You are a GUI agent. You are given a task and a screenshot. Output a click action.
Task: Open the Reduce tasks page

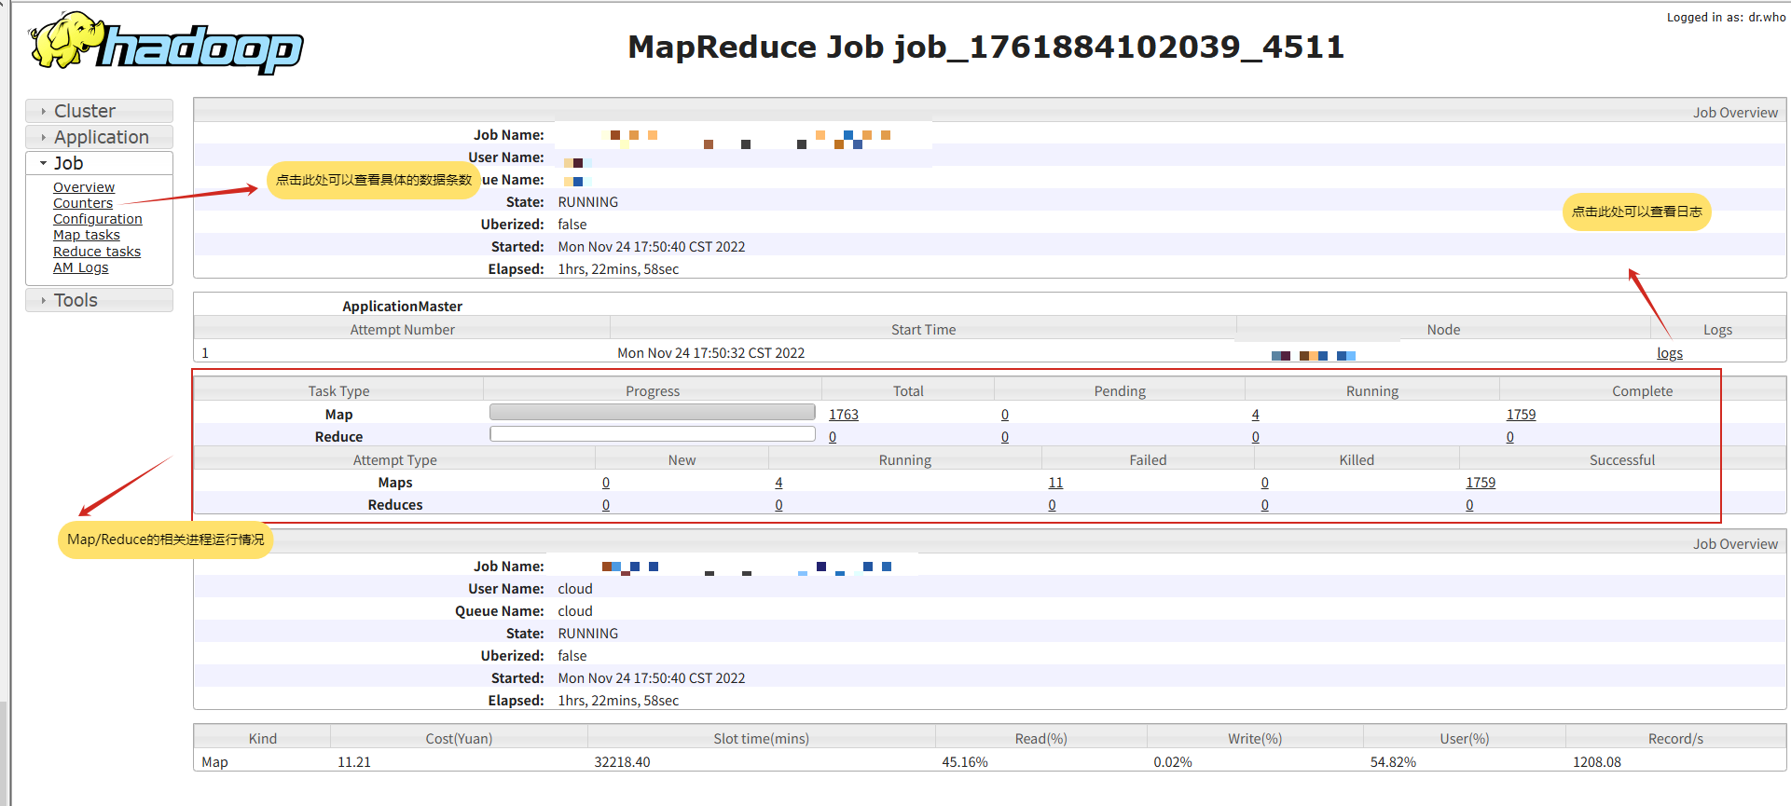point(97,252)
